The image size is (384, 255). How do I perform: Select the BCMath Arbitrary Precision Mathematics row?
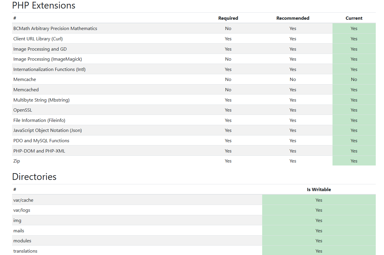click(x=55, y=28)
